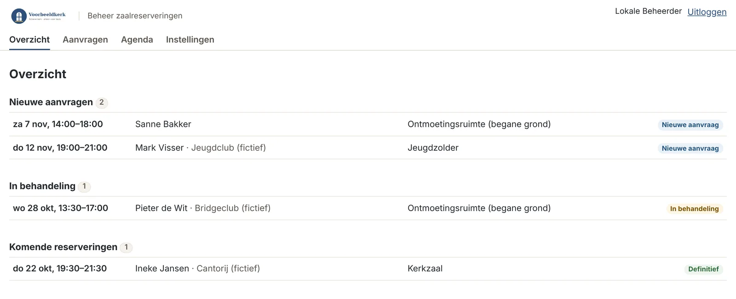Click the Voorbeeldkerk logo icon
This screenshot has height=299, width=736.
pyautogui.click(x=19, y=16)
